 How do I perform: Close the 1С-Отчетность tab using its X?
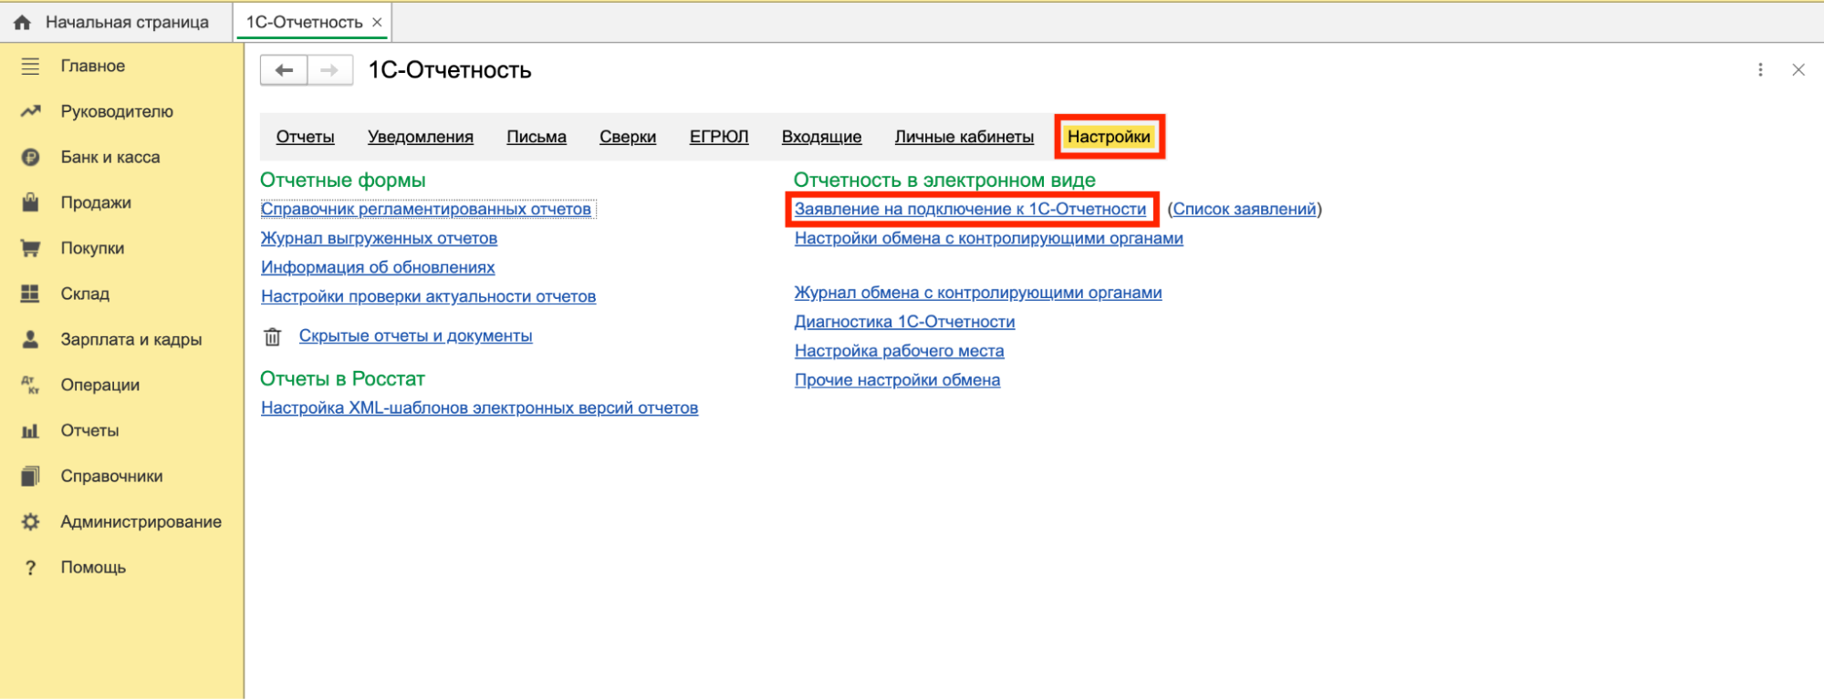(377, 22)
